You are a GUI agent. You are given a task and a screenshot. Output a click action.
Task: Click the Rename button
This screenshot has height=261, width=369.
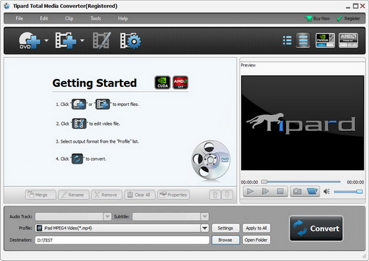pos(74,195)
